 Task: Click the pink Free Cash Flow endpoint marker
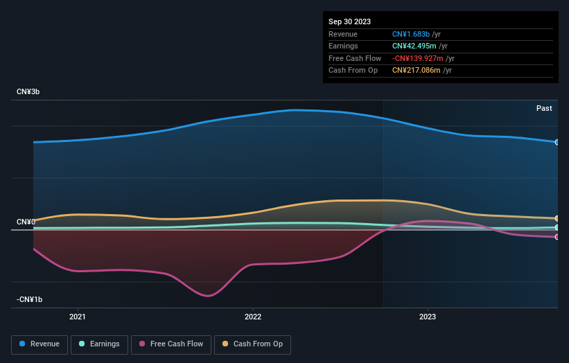[557, 237]
